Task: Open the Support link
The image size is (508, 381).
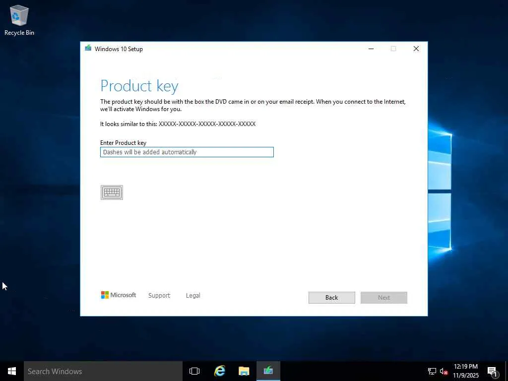Action: coord(159,295)
